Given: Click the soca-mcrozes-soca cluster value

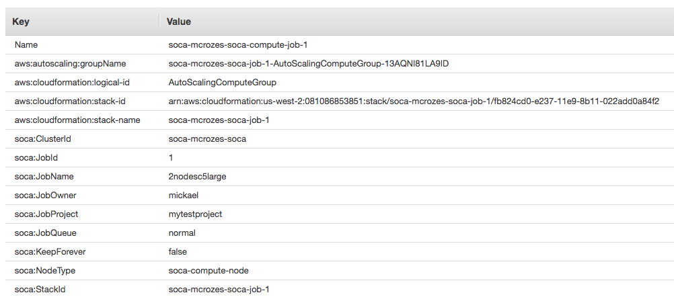Looking at the screenshot, I should point(207,139).
